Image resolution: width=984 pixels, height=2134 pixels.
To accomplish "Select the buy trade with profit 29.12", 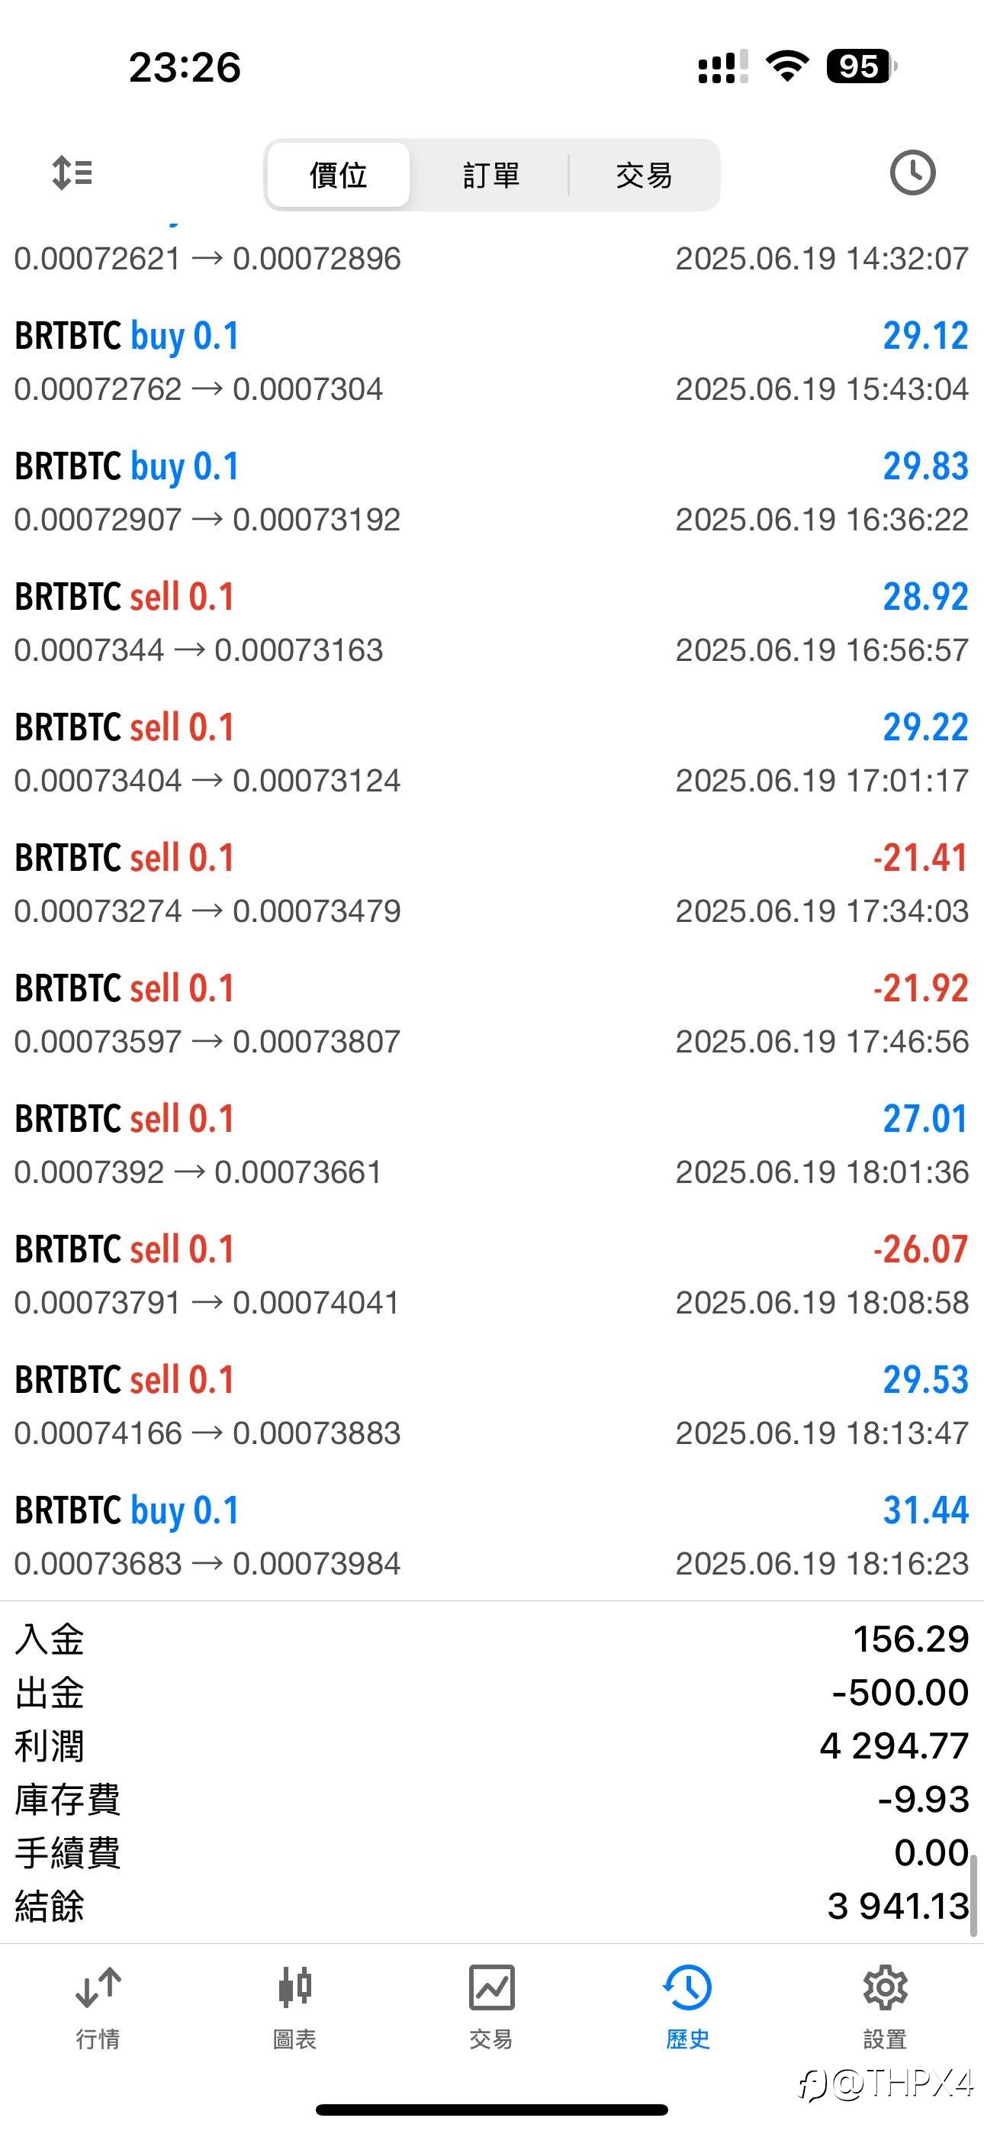I will 492,362.
